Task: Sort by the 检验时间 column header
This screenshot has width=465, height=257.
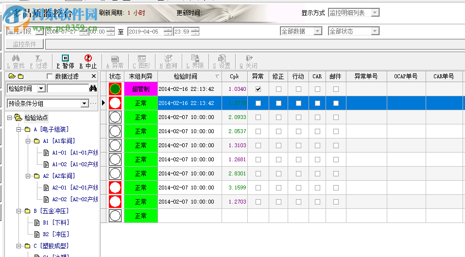Action: point(189,76)
